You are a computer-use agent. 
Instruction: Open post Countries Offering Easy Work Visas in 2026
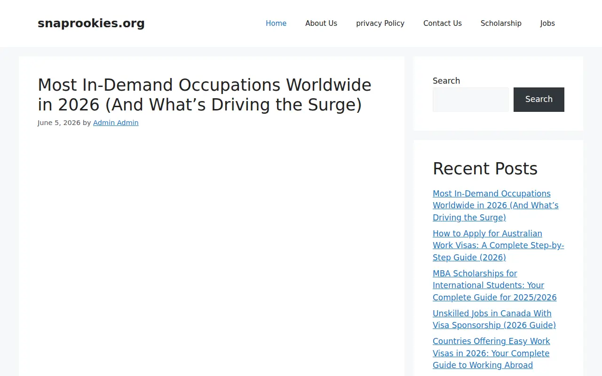[x=491, y=353]
